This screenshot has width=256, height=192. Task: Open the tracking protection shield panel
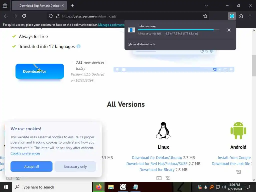pyautogui.click(x=51, y=16)
